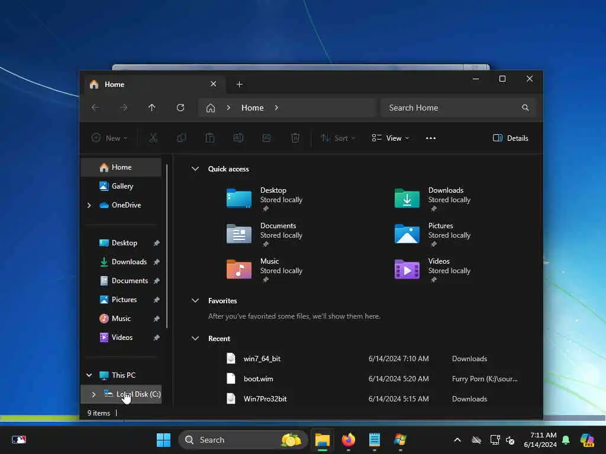Screen dimensions: 606x454
Task: Select pinned Pictures in navigation pane
Action: tap(121, 300)
